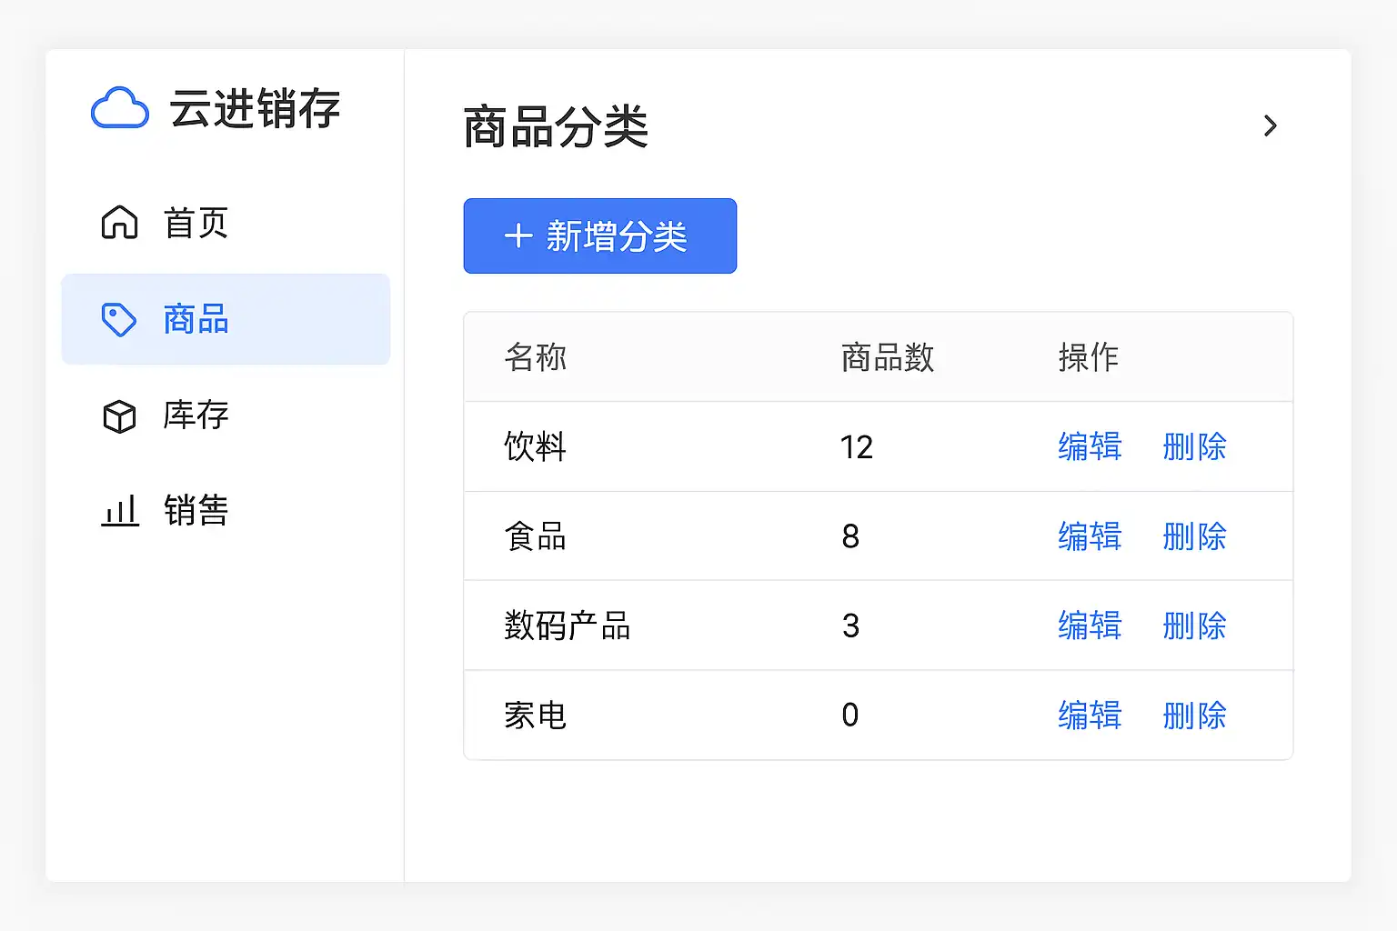The width and height of the screenshot is (1397, 931).
Task: Click the plus icon on 新增分类
Action: 518,236
